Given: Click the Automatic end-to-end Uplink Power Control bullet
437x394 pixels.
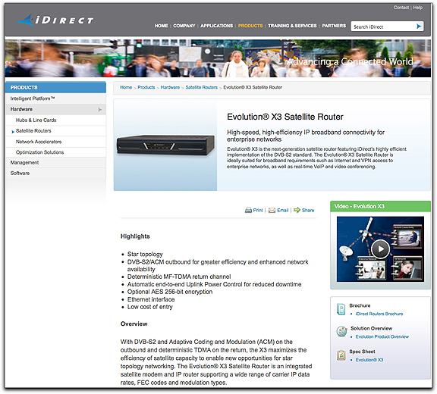Looking at the screenshot, I should [x=214, y=284].
